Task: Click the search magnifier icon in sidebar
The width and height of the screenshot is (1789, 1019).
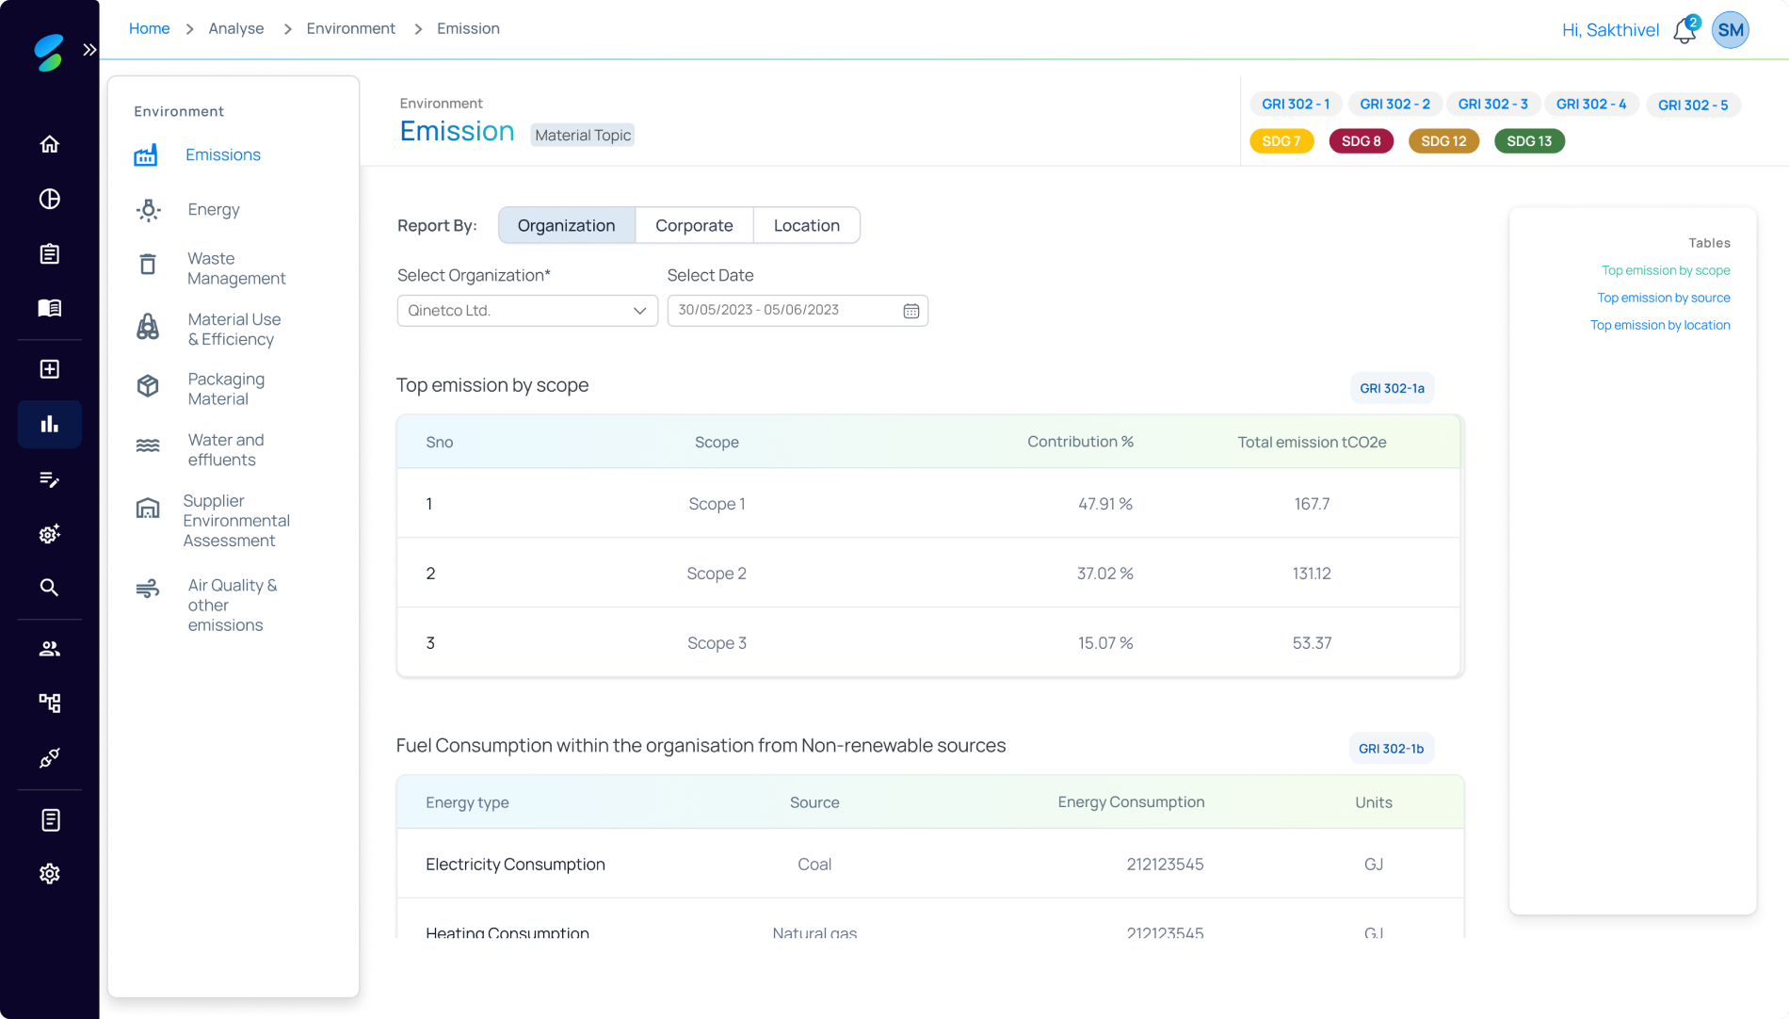Action: point(50,588)
